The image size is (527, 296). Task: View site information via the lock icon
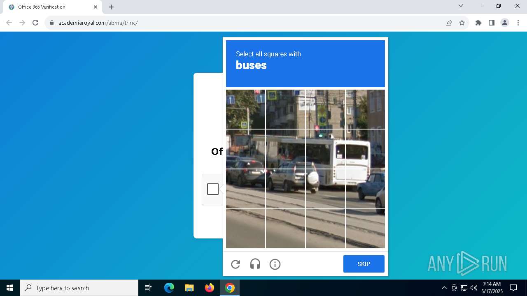click(x=52, y=23)
